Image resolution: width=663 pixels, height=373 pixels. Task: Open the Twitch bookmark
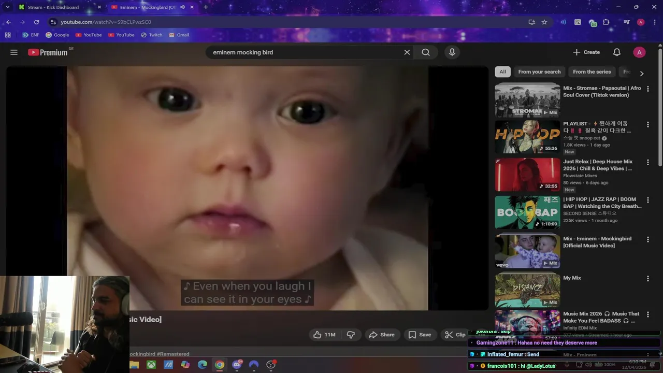pos(151,35)
